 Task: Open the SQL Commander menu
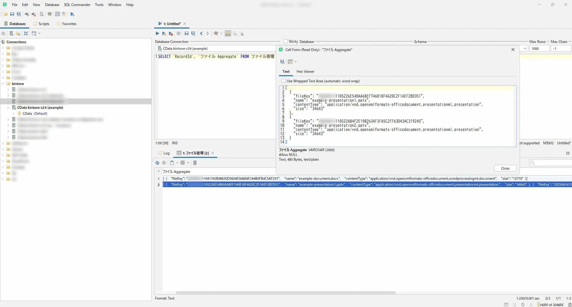[x=77, y=5]
